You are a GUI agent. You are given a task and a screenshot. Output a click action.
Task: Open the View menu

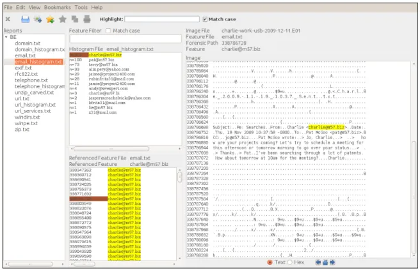coord(35,8)
